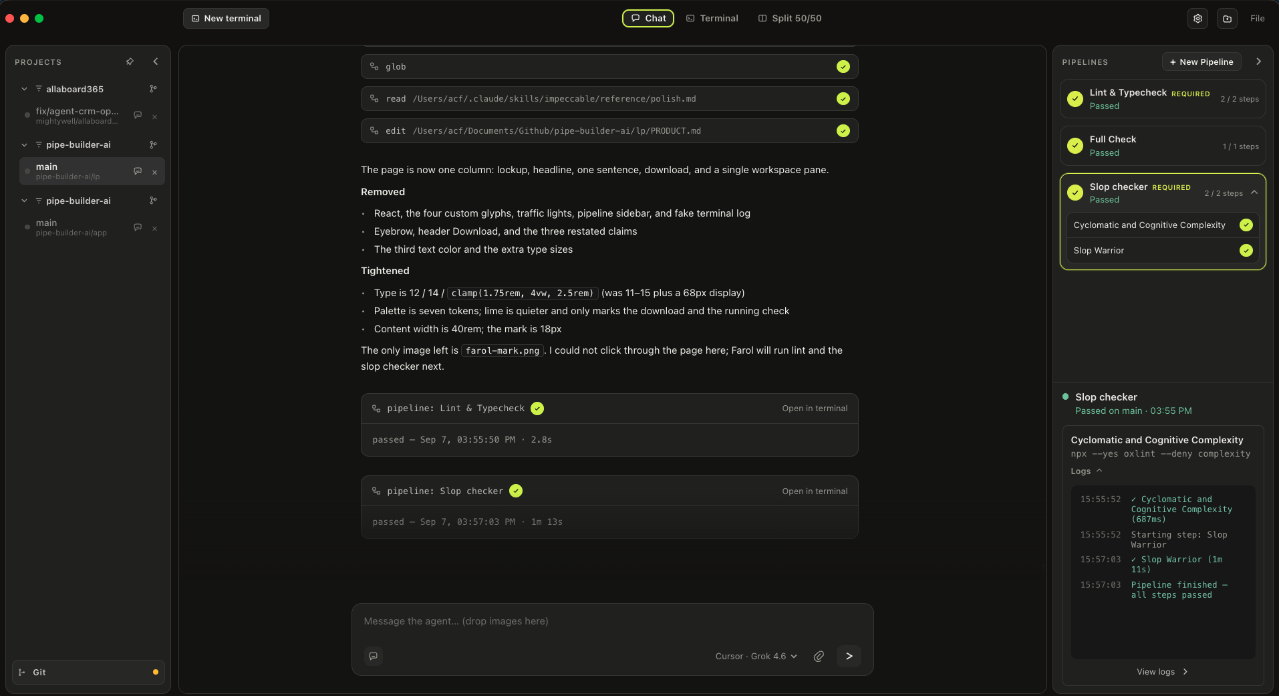Click the read polish.md tool call row

609,99
